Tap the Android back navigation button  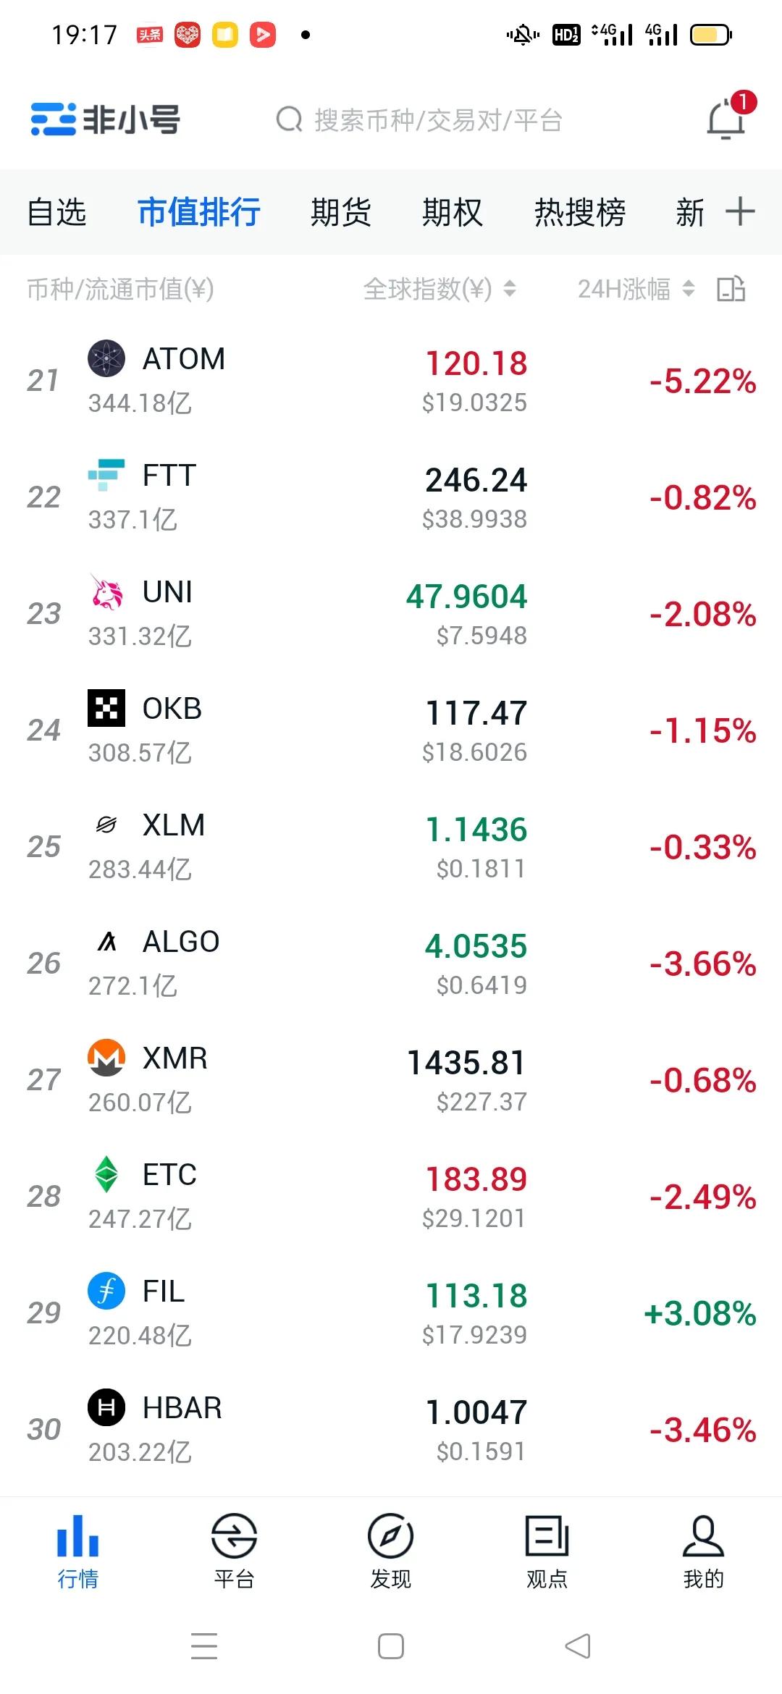pyautogui.click(x=578, y=1645)
